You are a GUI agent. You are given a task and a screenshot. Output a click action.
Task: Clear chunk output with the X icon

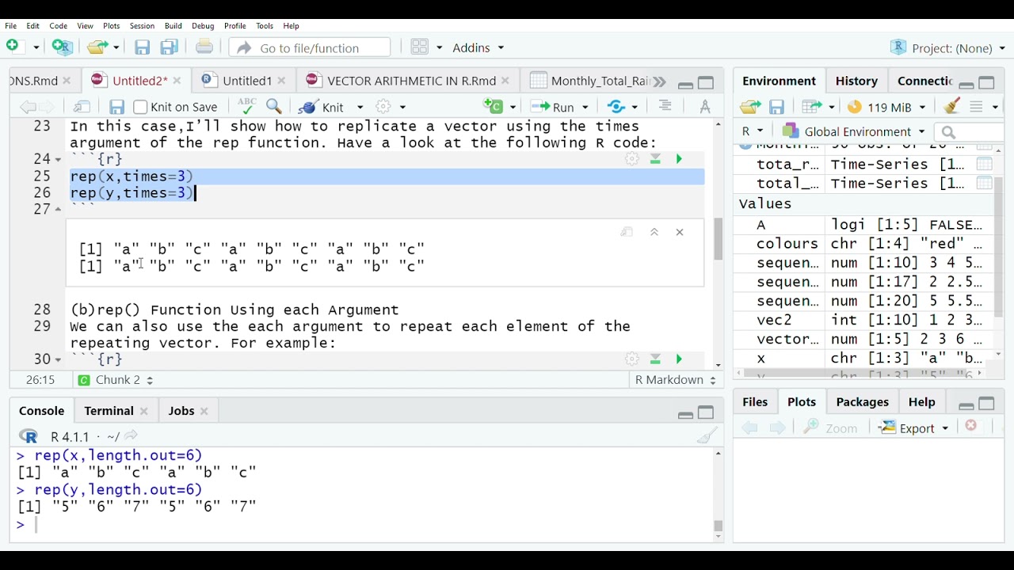coord(680,233)
